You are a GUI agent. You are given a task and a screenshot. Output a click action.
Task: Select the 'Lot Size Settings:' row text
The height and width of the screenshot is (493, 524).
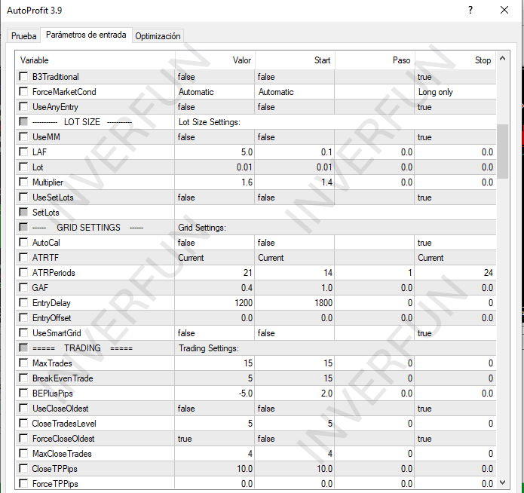coord(209,122)
